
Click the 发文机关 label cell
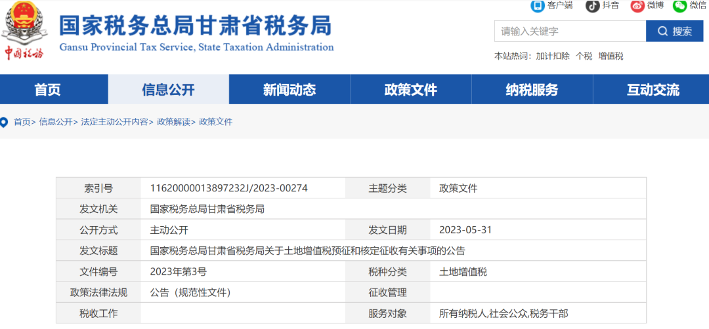pos(98,209)
